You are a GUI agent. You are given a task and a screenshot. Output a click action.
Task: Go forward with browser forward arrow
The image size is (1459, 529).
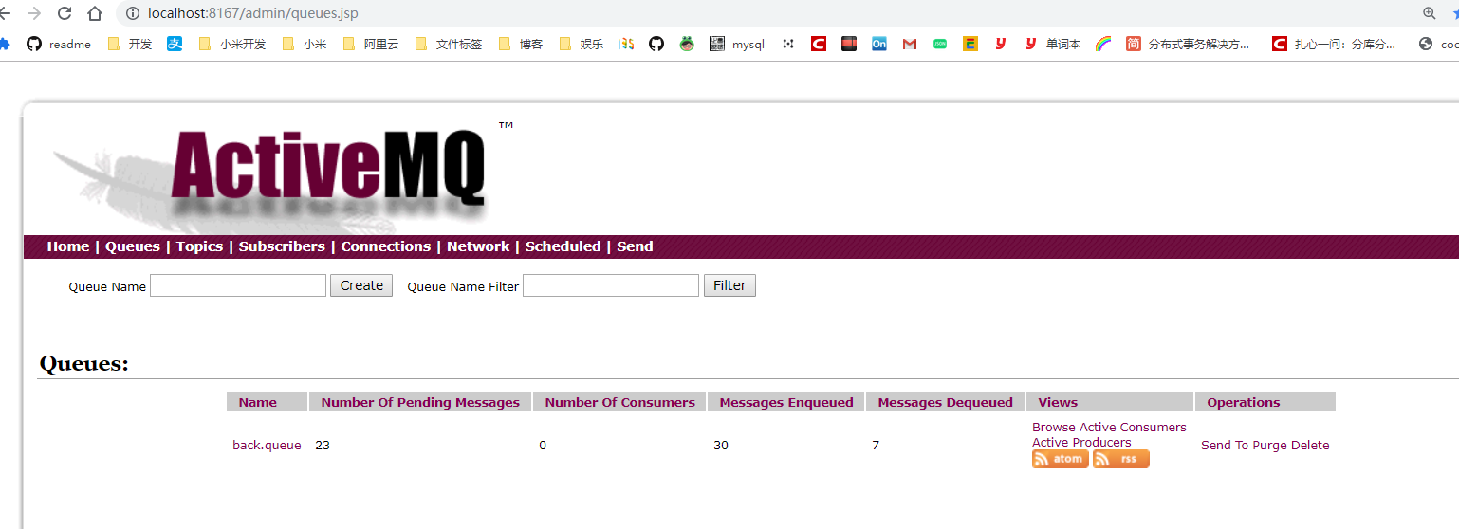click(x=34, y=13)
